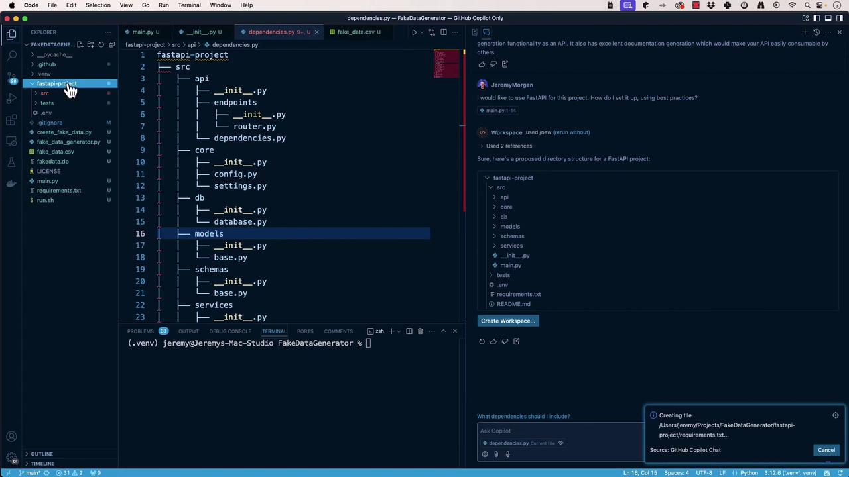The image size is (849, 477).
Task: Open the Remote Explorer view
Action: pyautogui.click(x=11, y=141)
